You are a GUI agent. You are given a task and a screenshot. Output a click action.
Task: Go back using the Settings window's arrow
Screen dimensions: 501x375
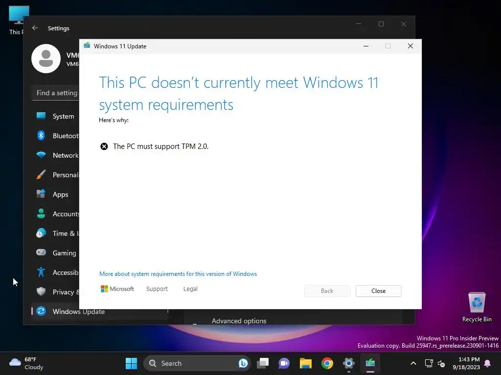[x=35, y=28]
